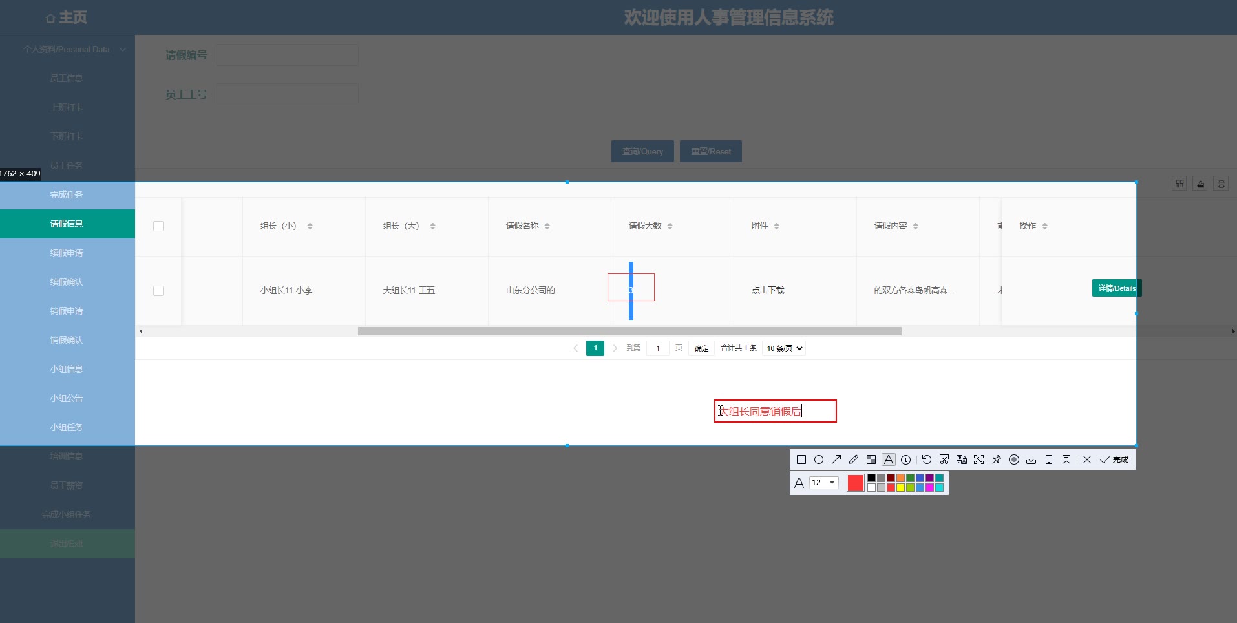The height and width of the screenshot is (623, 1237).
Task: Cancel screenshot with X icon
Action: [x=1087, y=459]
